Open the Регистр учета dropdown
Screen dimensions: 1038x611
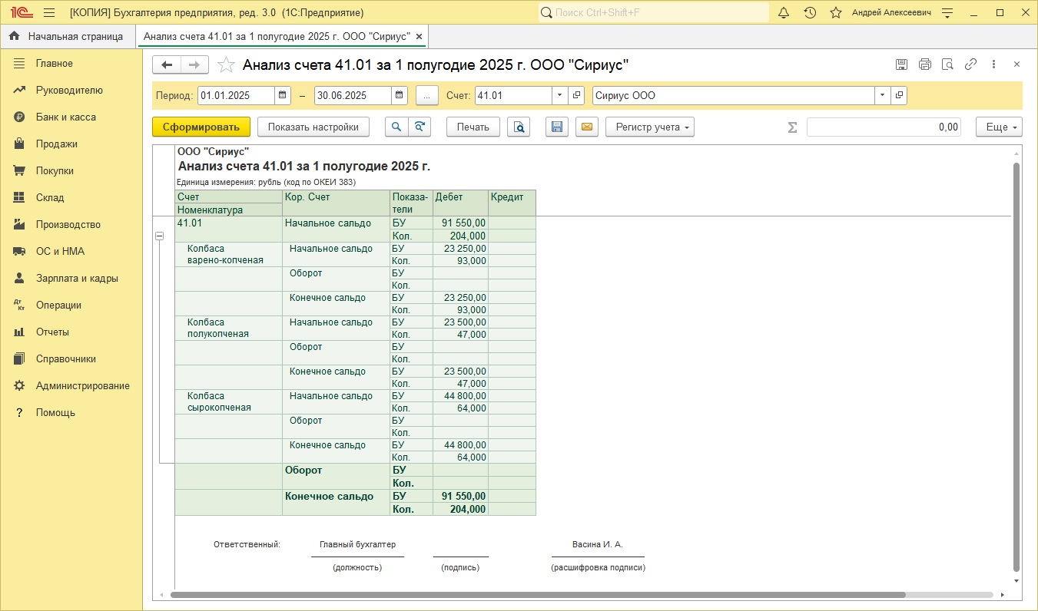click(650, 127)
